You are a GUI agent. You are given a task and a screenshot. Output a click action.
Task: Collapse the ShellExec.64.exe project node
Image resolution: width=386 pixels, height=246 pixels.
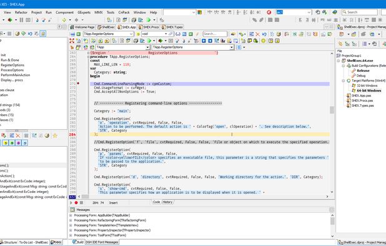point(339,61)
